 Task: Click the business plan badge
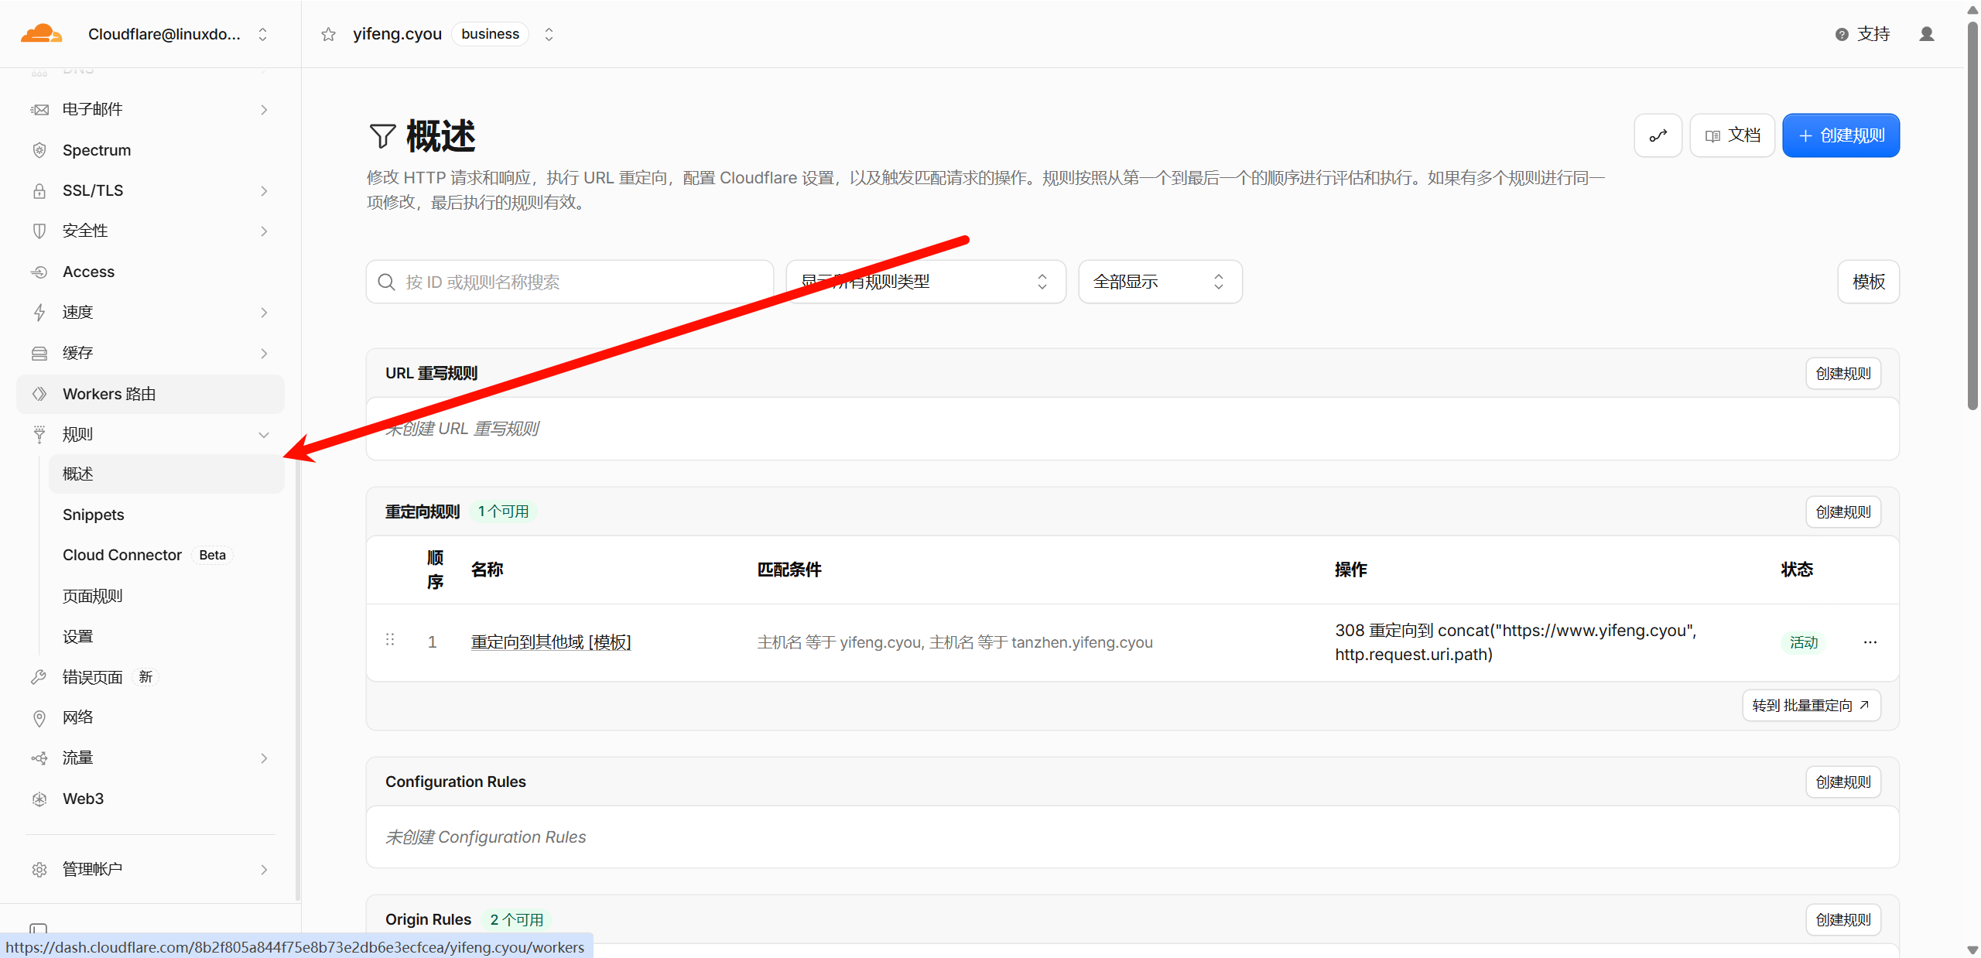click(490, 34)
